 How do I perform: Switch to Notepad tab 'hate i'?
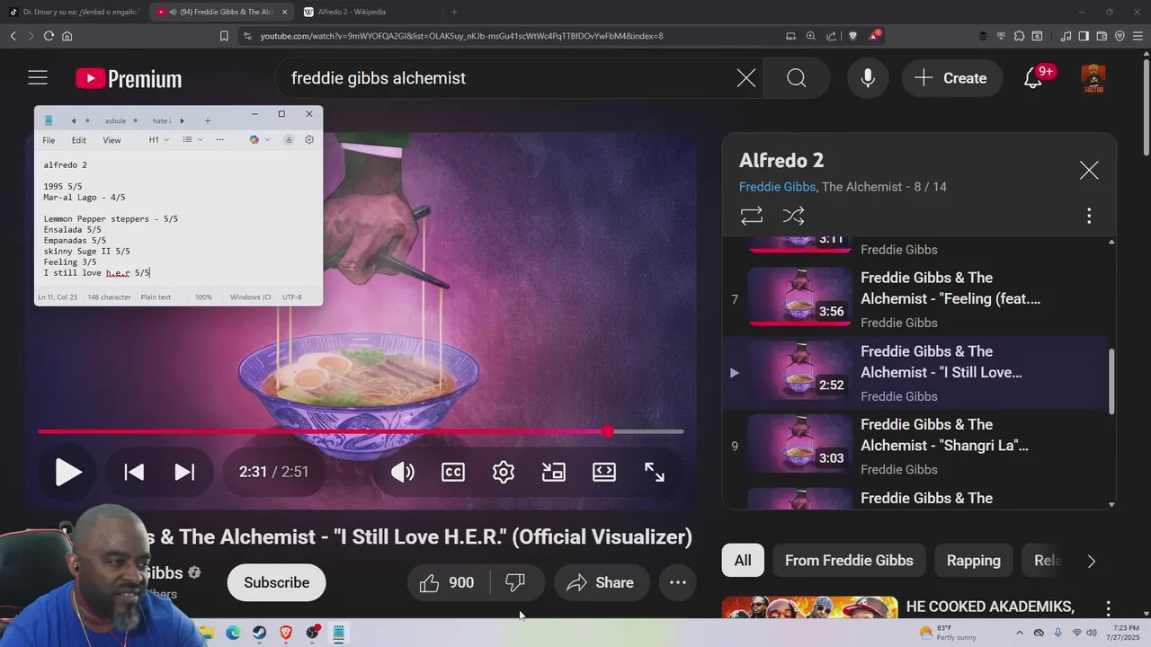(x=162, y=120)
